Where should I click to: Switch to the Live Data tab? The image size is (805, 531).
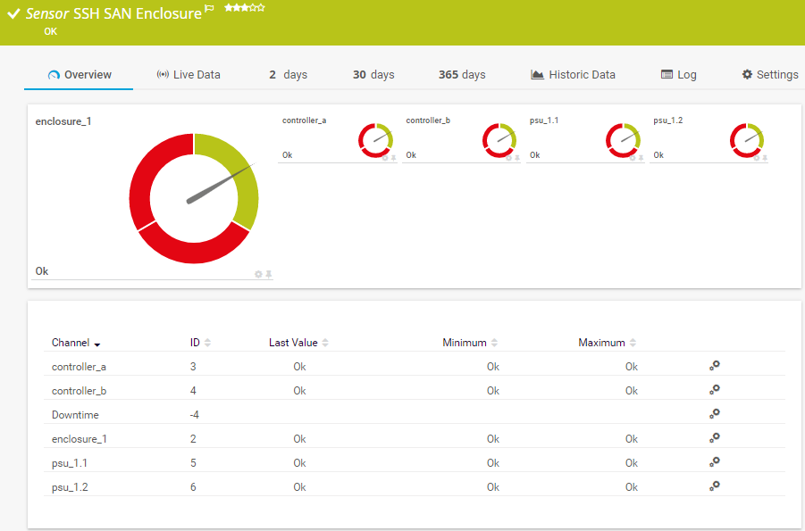188,75
